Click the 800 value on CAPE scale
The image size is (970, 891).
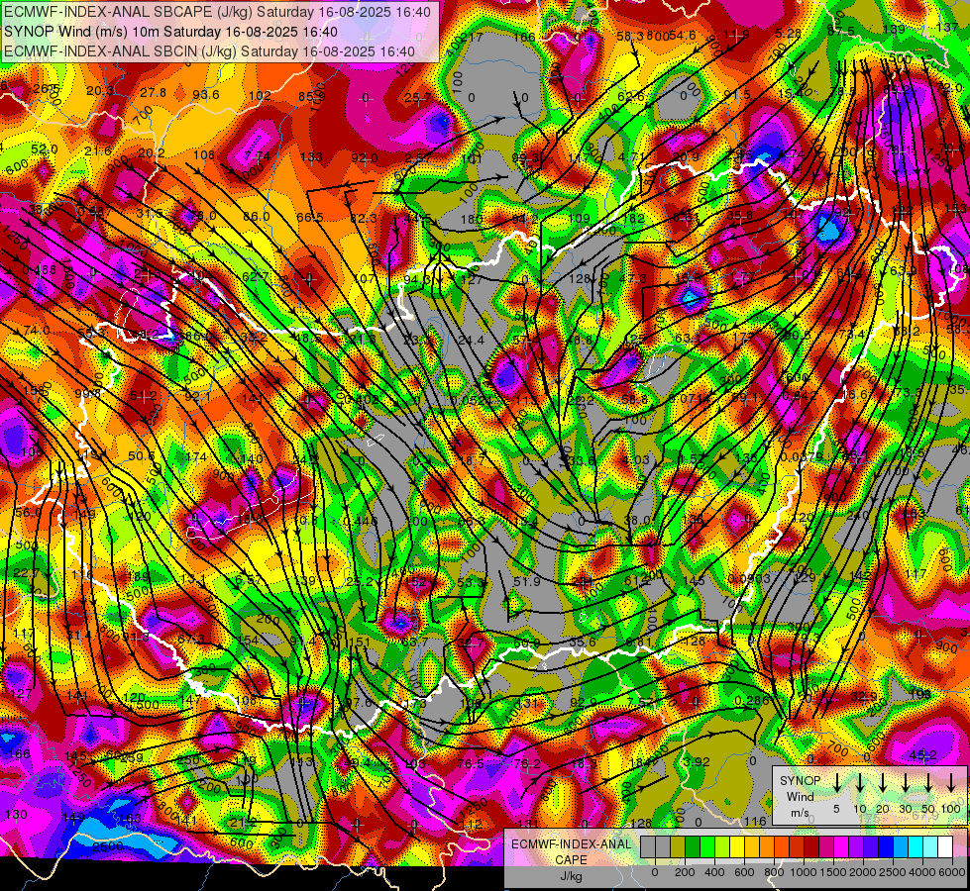pyautogui.click(x=774, y=872)
